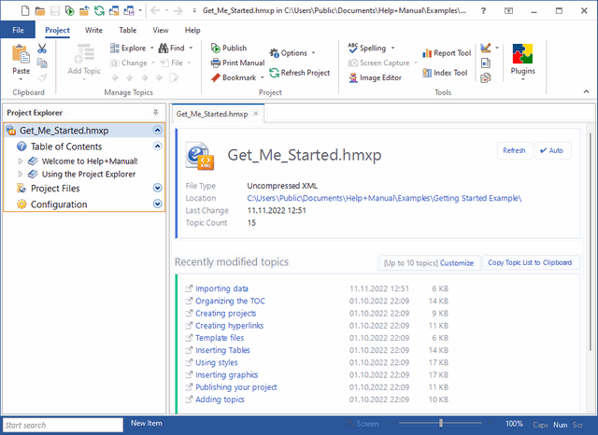
Task: Switch to the Write ribbon tab
Action: pyautogui.click(x=93, y=30)
